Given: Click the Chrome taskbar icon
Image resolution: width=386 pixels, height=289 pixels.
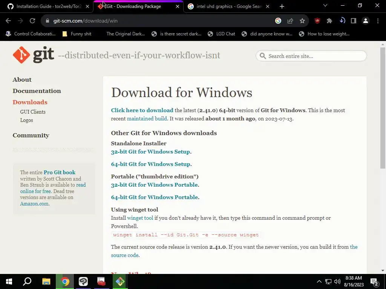Looking at the screenshot, I should [x=65, y=281].
